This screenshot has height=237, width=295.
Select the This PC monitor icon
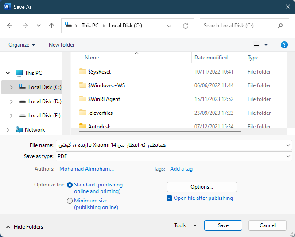click(19, 73)
